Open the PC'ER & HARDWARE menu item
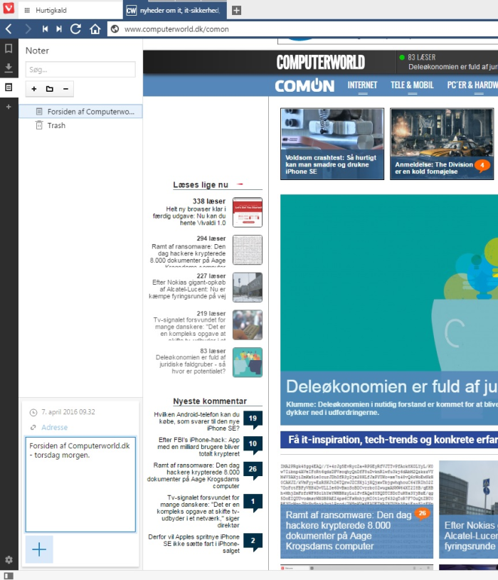The image size is (498, 580). pos(472,85)
